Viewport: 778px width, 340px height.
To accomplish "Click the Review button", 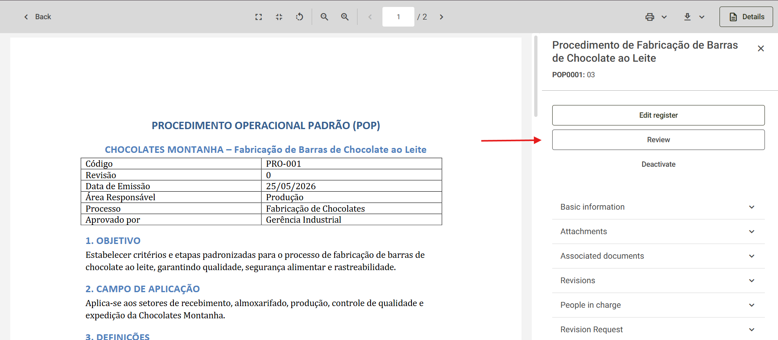I will pyautogui.click(x=658, y=140).
